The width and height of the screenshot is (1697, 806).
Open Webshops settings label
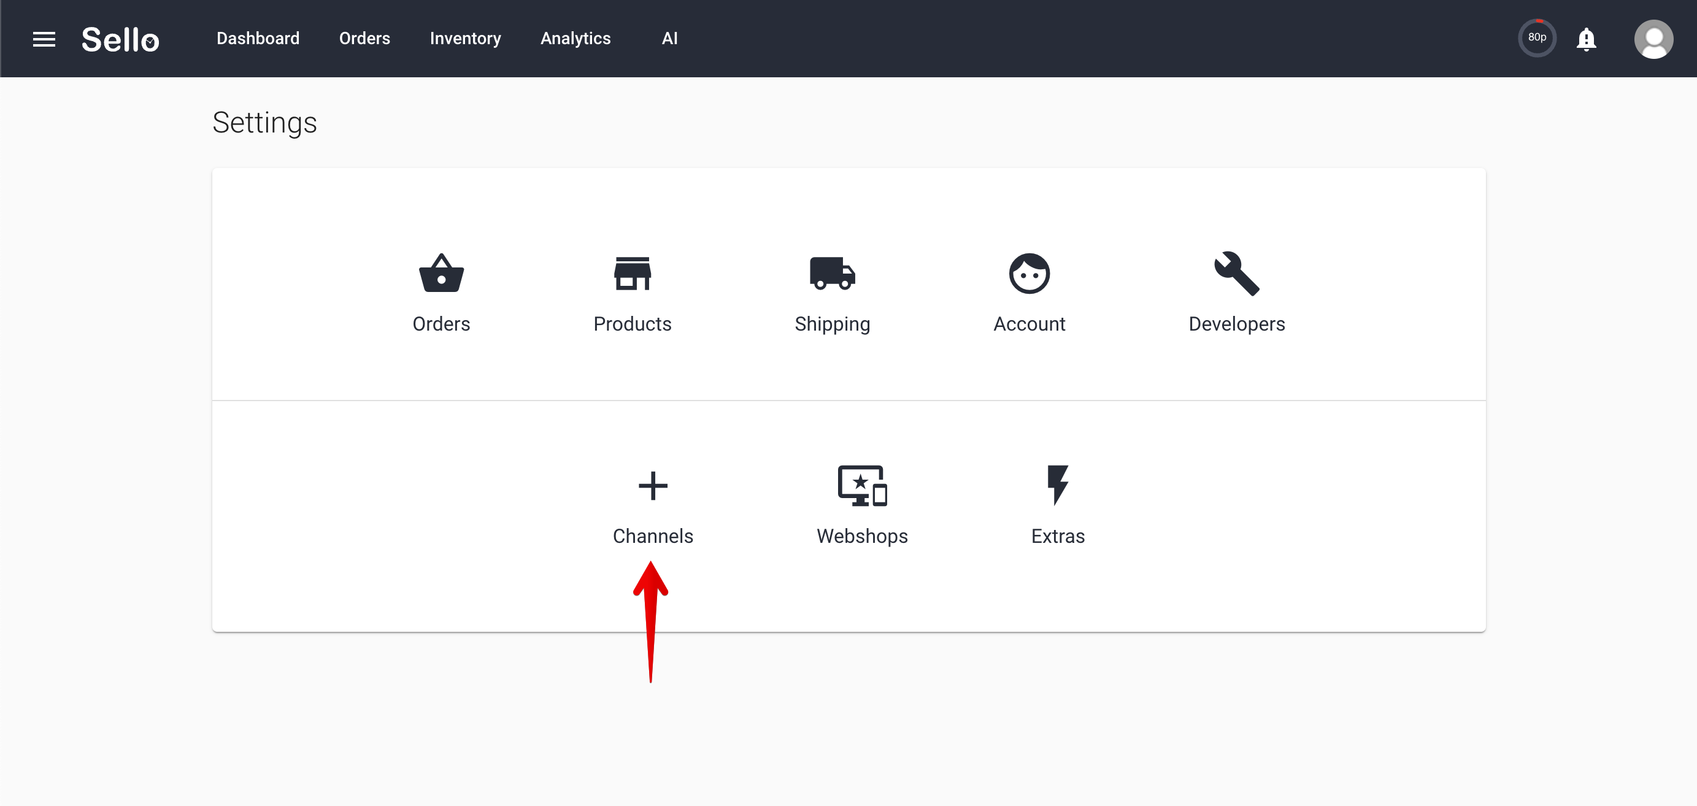coord(861,536)
